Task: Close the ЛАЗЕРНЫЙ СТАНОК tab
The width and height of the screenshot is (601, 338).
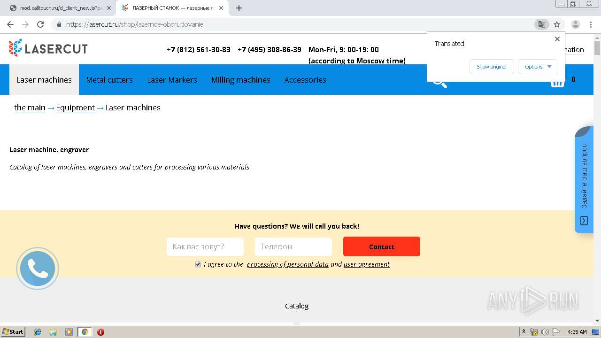Action: [221, 8]
